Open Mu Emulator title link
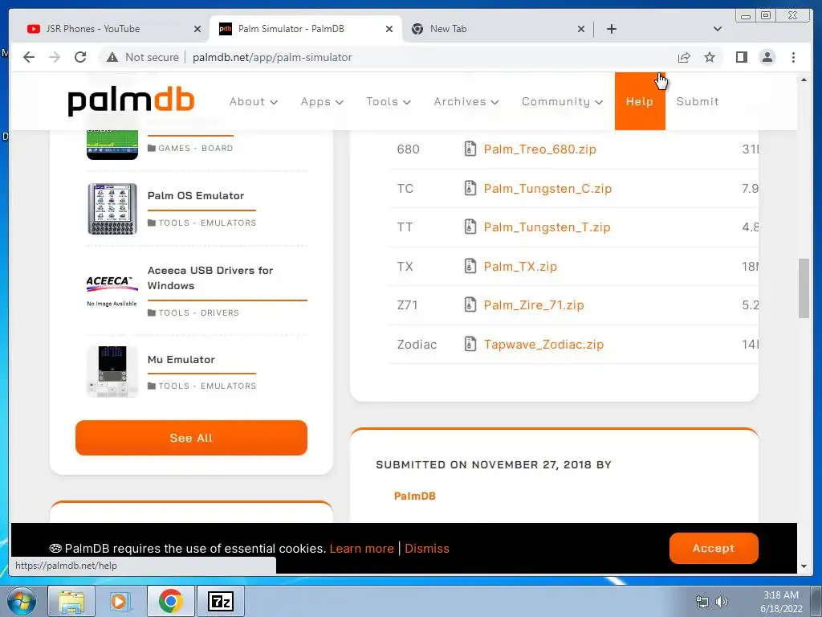Viewport: 822px width, 617px height. 181,359
